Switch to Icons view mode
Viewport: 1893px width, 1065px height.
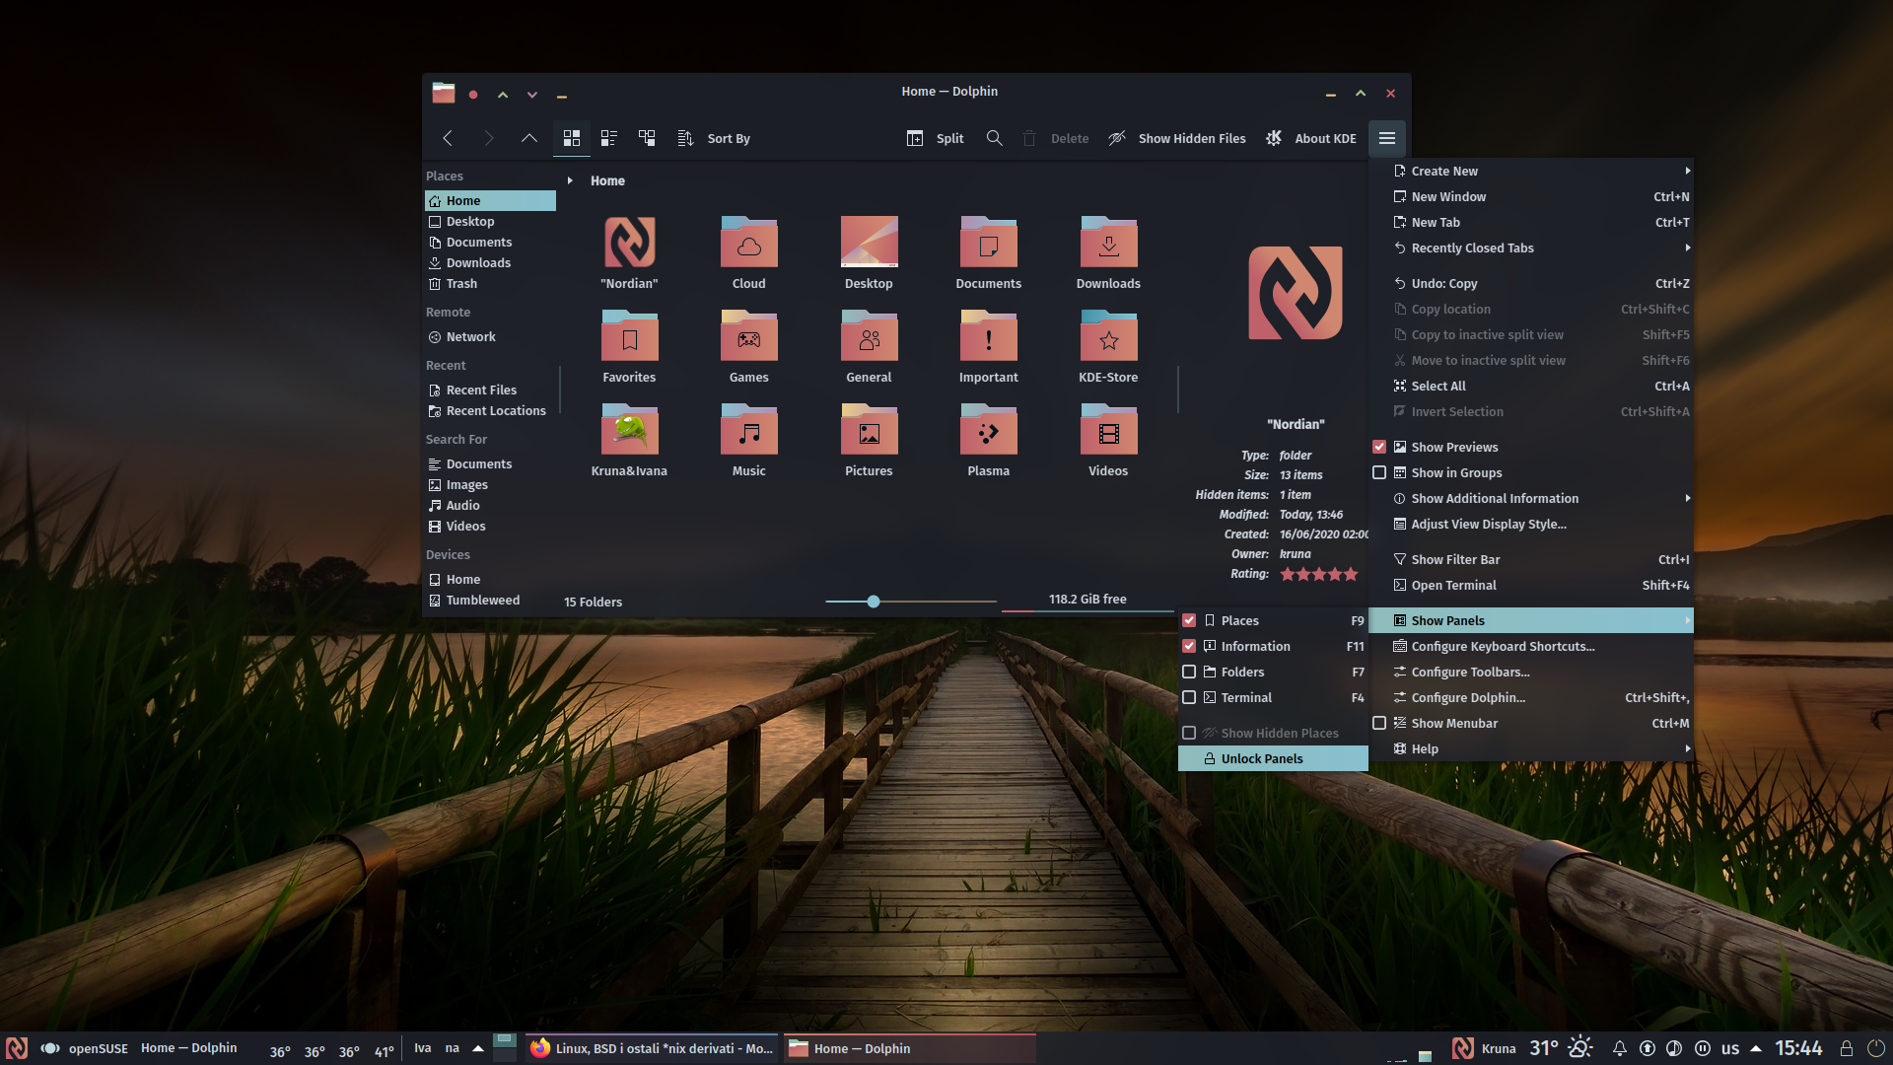[571, 138]
